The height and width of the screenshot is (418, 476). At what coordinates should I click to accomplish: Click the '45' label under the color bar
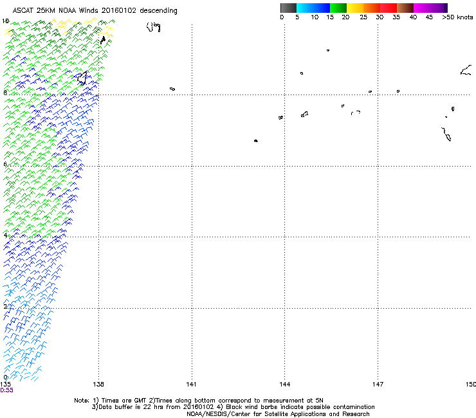tap(429, 17)
